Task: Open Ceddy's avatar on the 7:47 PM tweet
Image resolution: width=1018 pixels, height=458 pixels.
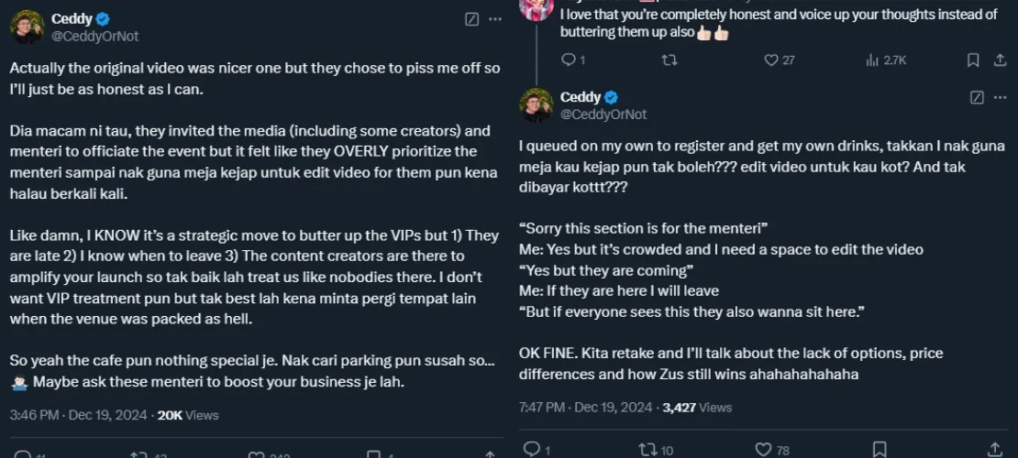Action: pos(537,105)
